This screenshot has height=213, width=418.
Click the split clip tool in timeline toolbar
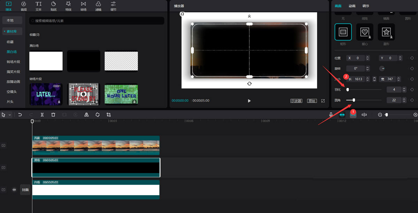[42, 115]
